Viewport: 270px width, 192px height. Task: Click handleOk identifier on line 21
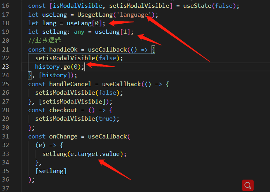(x=63, y=50)
